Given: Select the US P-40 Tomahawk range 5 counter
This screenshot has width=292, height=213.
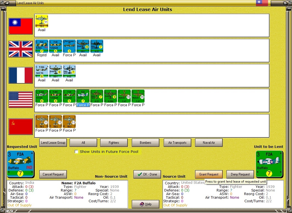Looking at the screenshot, I should pos(69,96).
